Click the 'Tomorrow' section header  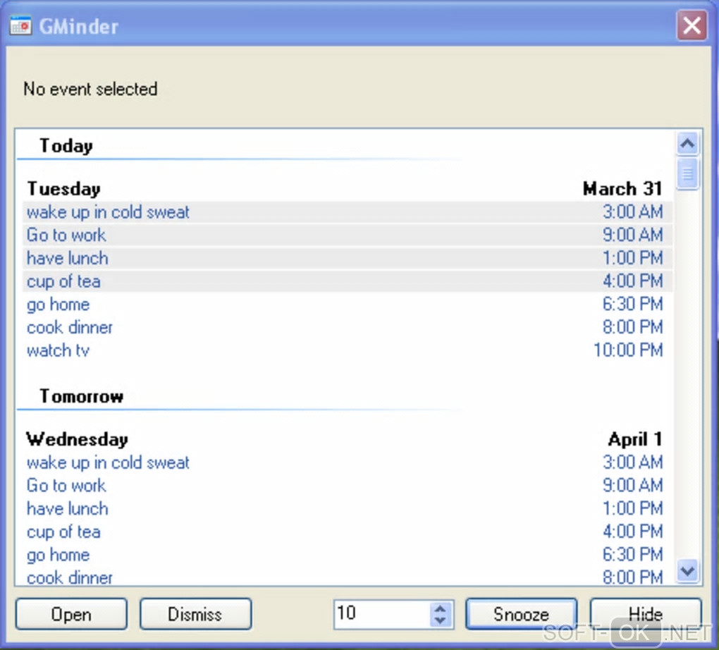82,396
